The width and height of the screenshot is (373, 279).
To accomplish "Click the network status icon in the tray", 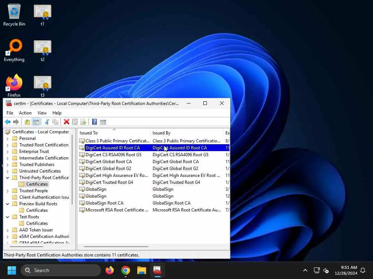I will (317, 270).
